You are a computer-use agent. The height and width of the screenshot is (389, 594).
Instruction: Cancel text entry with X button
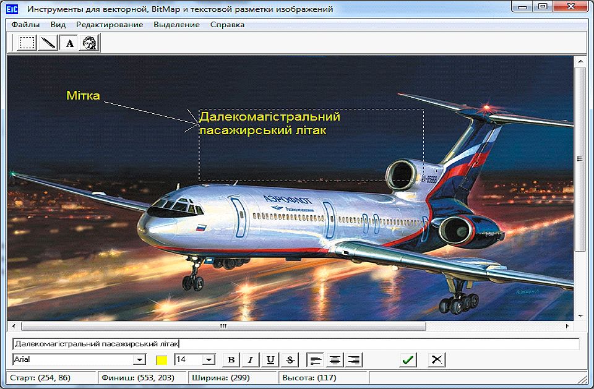pos(436,360)
